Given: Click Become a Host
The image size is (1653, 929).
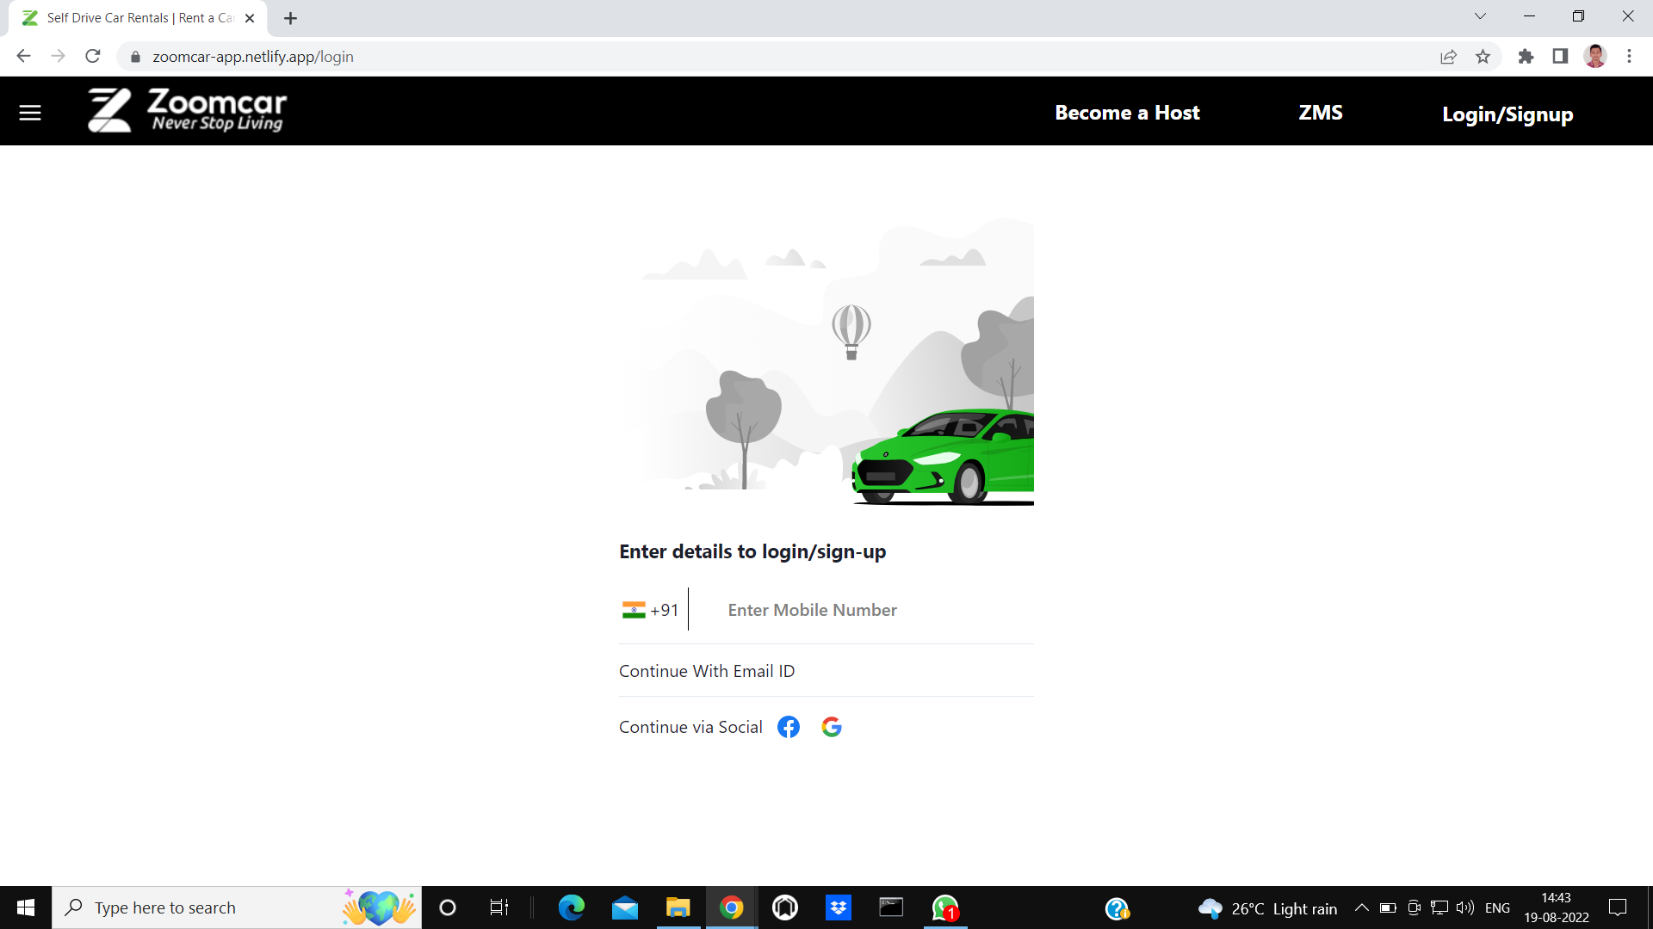Looking at the screenshot, I should tap(1127, 112).
